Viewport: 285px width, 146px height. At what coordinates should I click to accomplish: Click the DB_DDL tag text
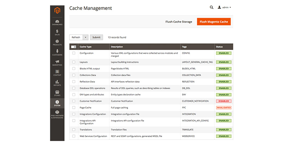pyautogui.click(x=186, y=88)
